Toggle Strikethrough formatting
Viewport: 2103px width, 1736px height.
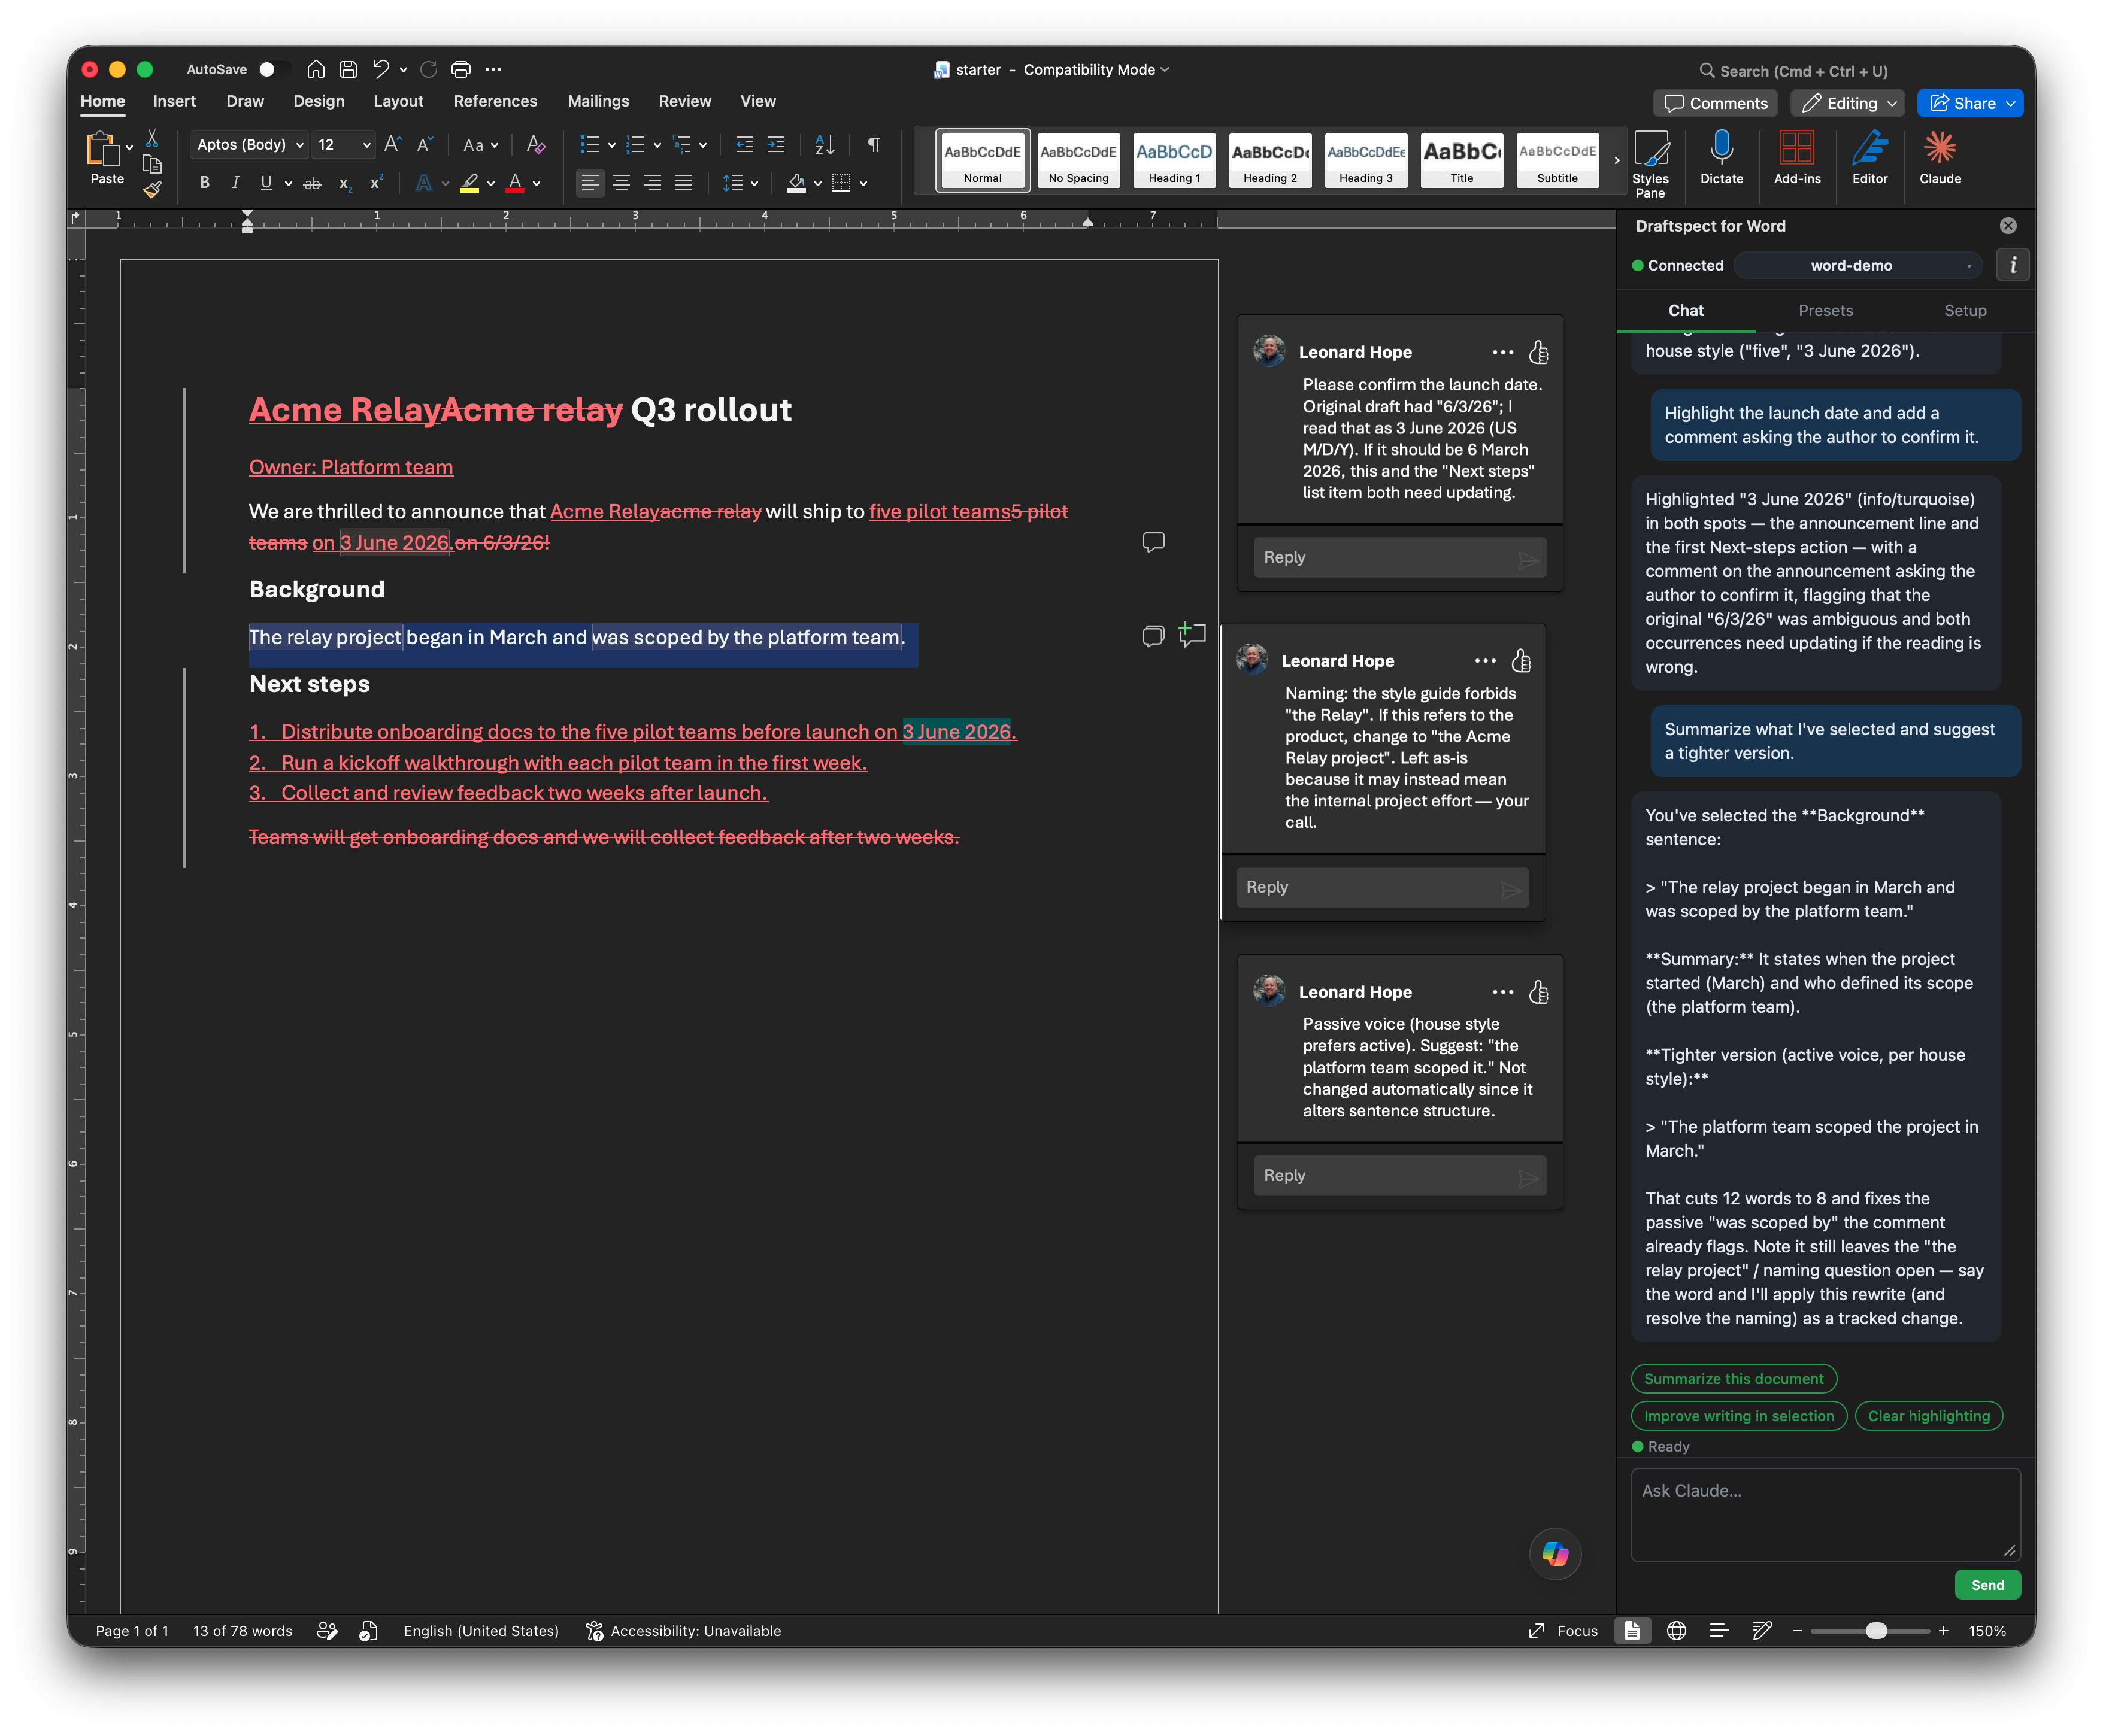click(x=312, y=183)
